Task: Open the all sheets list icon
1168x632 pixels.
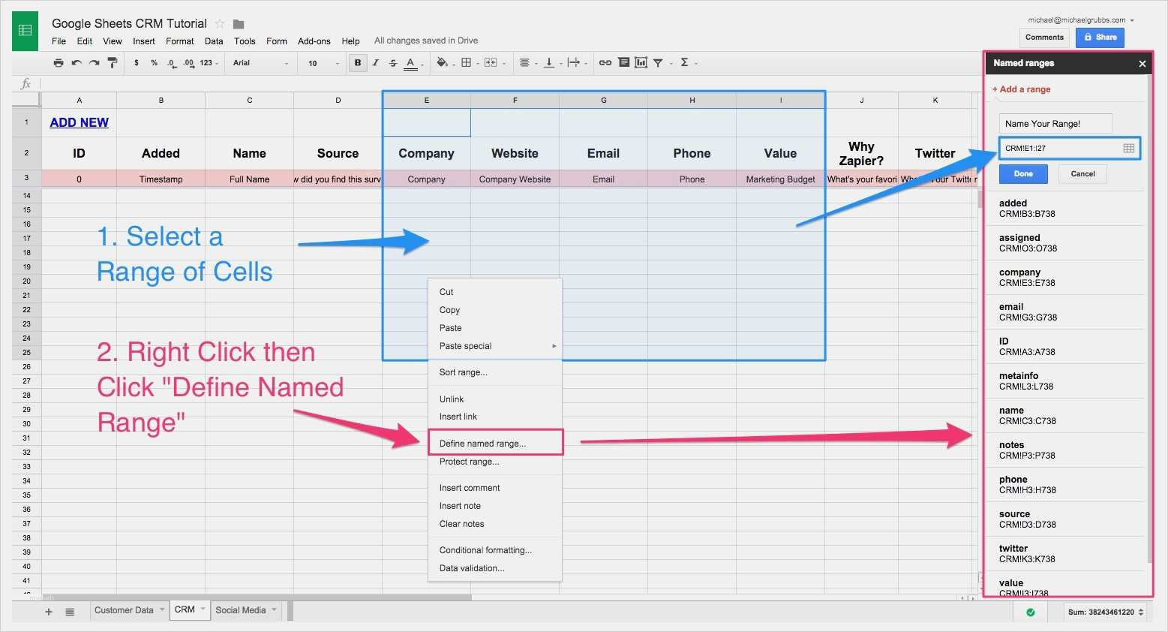Action: [70, 612]
